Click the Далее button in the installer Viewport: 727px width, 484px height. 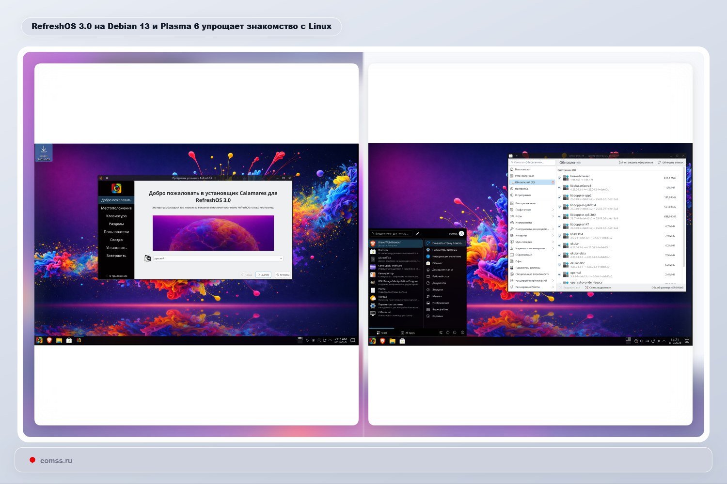tap(263, 275)
